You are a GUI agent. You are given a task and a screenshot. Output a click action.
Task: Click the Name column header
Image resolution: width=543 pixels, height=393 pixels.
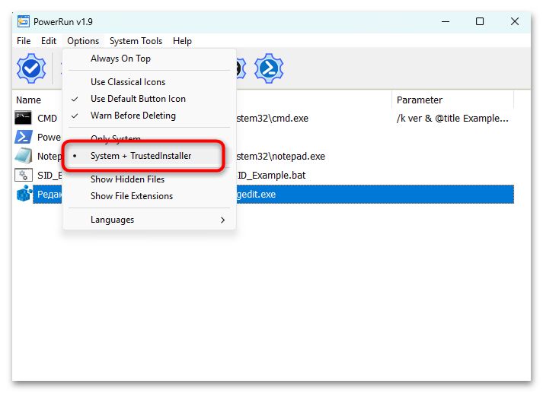tap(28, 100)
